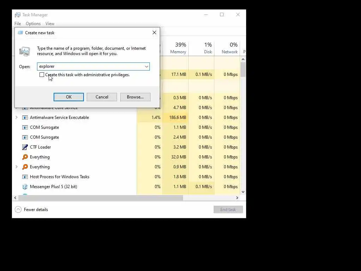
Task: Click the Create new task dialog title icon
Action: tap(20, 33)
